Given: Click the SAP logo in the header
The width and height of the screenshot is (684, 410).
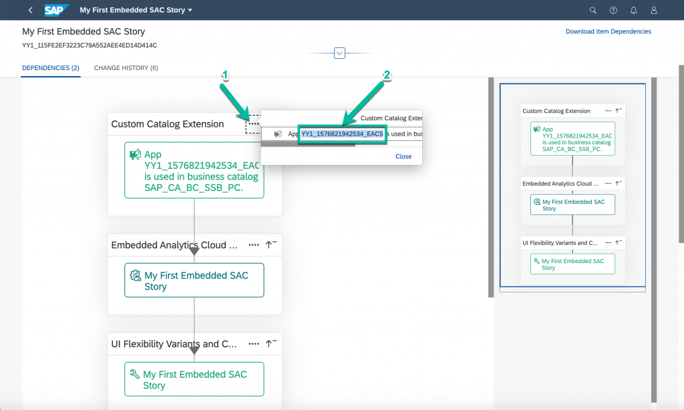Looking at the screenshot, I should click(56, 10).
